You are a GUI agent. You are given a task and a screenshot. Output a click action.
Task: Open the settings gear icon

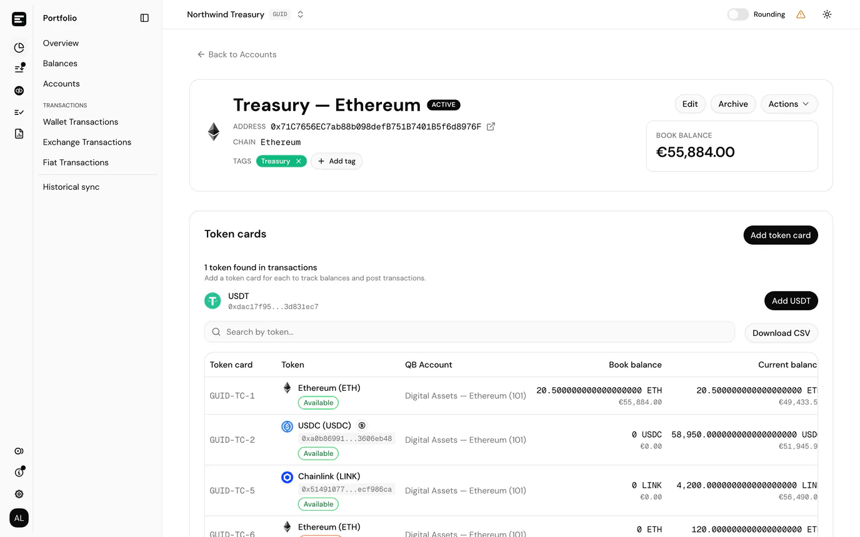coord(19,494)
